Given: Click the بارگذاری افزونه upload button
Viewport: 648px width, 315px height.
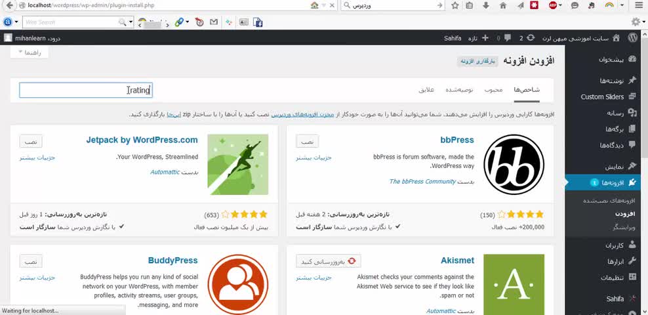Looking at the screenshot, I should pos(477,62).
